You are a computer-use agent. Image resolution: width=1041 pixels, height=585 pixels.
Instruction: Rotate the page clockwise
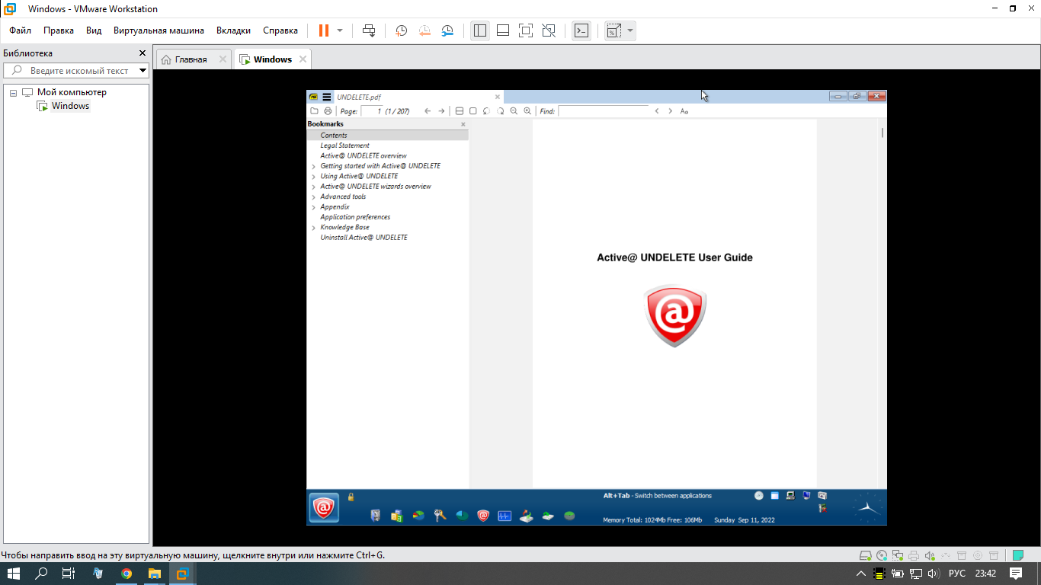[x=500, y=111]
